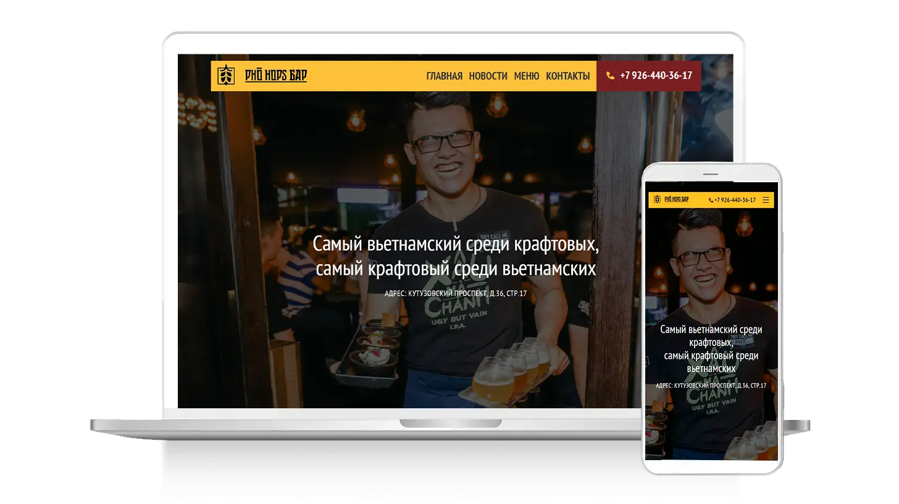The width and height of the screenshot is (899, 504).
Task: Click the speaker slot on top of the smartphone
Action: [711, 174]
